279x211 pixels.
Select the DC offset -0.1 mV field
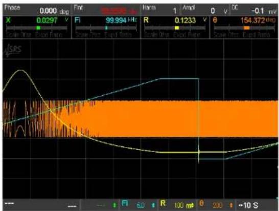coord(254,10)
